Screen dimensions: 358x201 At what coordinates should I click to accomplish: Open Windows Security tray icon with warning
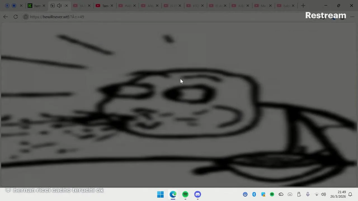point(263,194)
